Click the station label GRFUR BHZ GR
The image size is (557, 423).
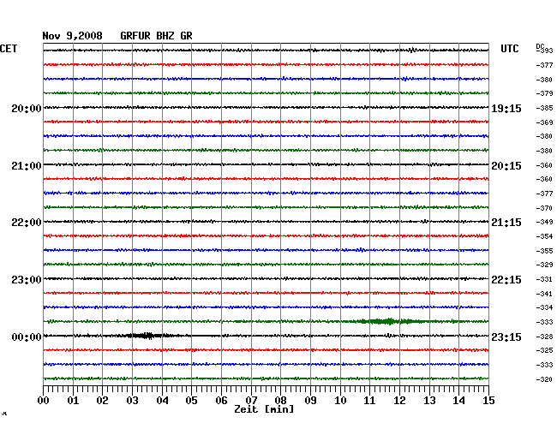point(156,36)
